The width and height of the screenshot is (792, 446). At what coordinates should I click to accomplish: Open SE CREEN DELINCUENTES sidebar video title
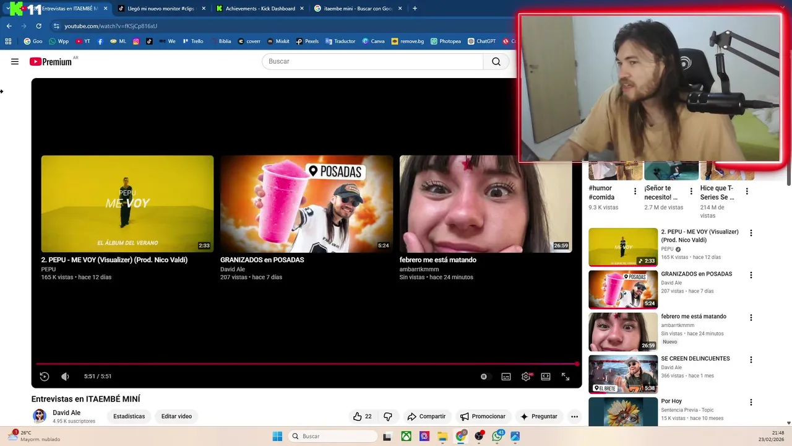(695, 359)
